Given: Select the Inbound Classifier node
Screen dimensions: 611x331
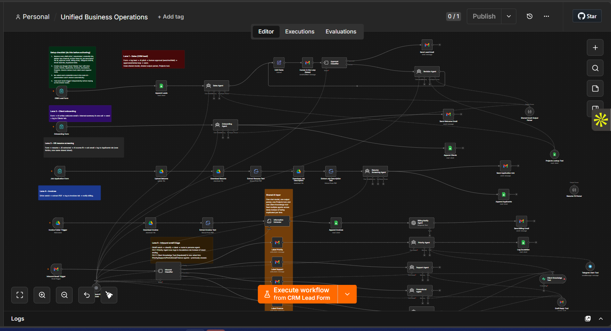Looking at the screenshot, I should click(x=168, y=271).
